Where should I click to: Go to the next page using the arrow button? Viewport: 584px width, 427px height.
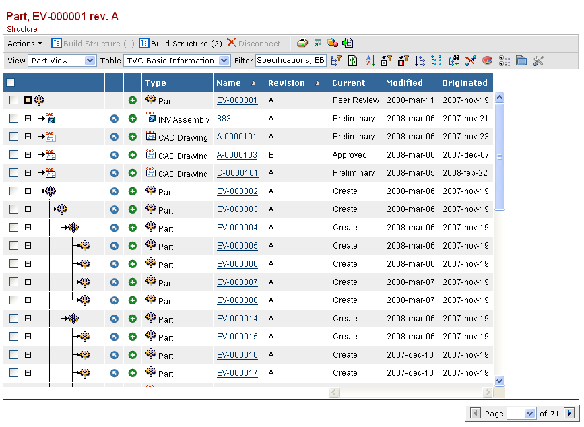(x=569, y=413)
